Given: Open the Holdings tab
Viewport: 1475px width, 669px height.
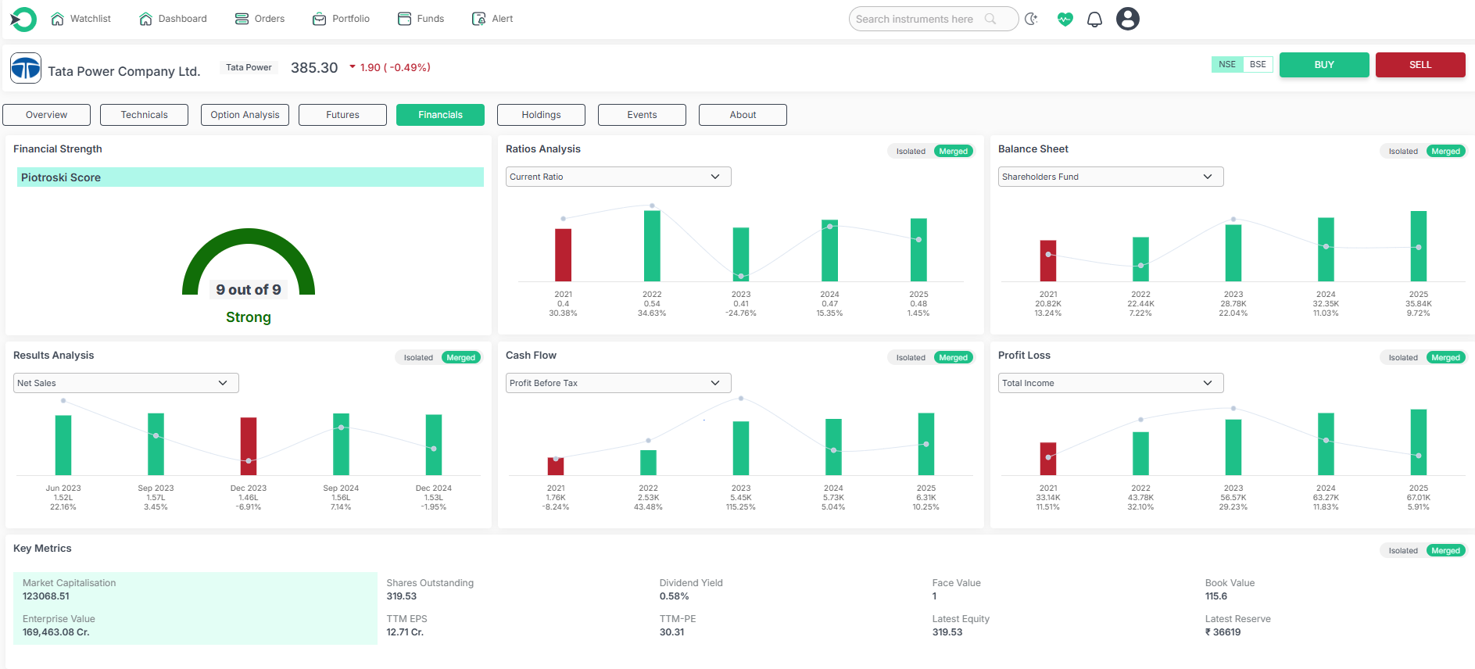Looking at the screenshot, I should coord(541,115).
